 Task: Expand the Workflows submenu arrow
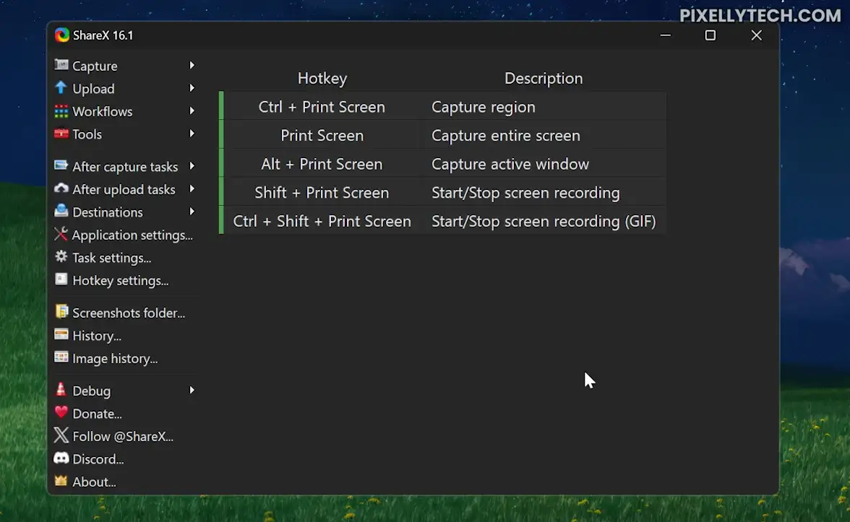[192, 110]
